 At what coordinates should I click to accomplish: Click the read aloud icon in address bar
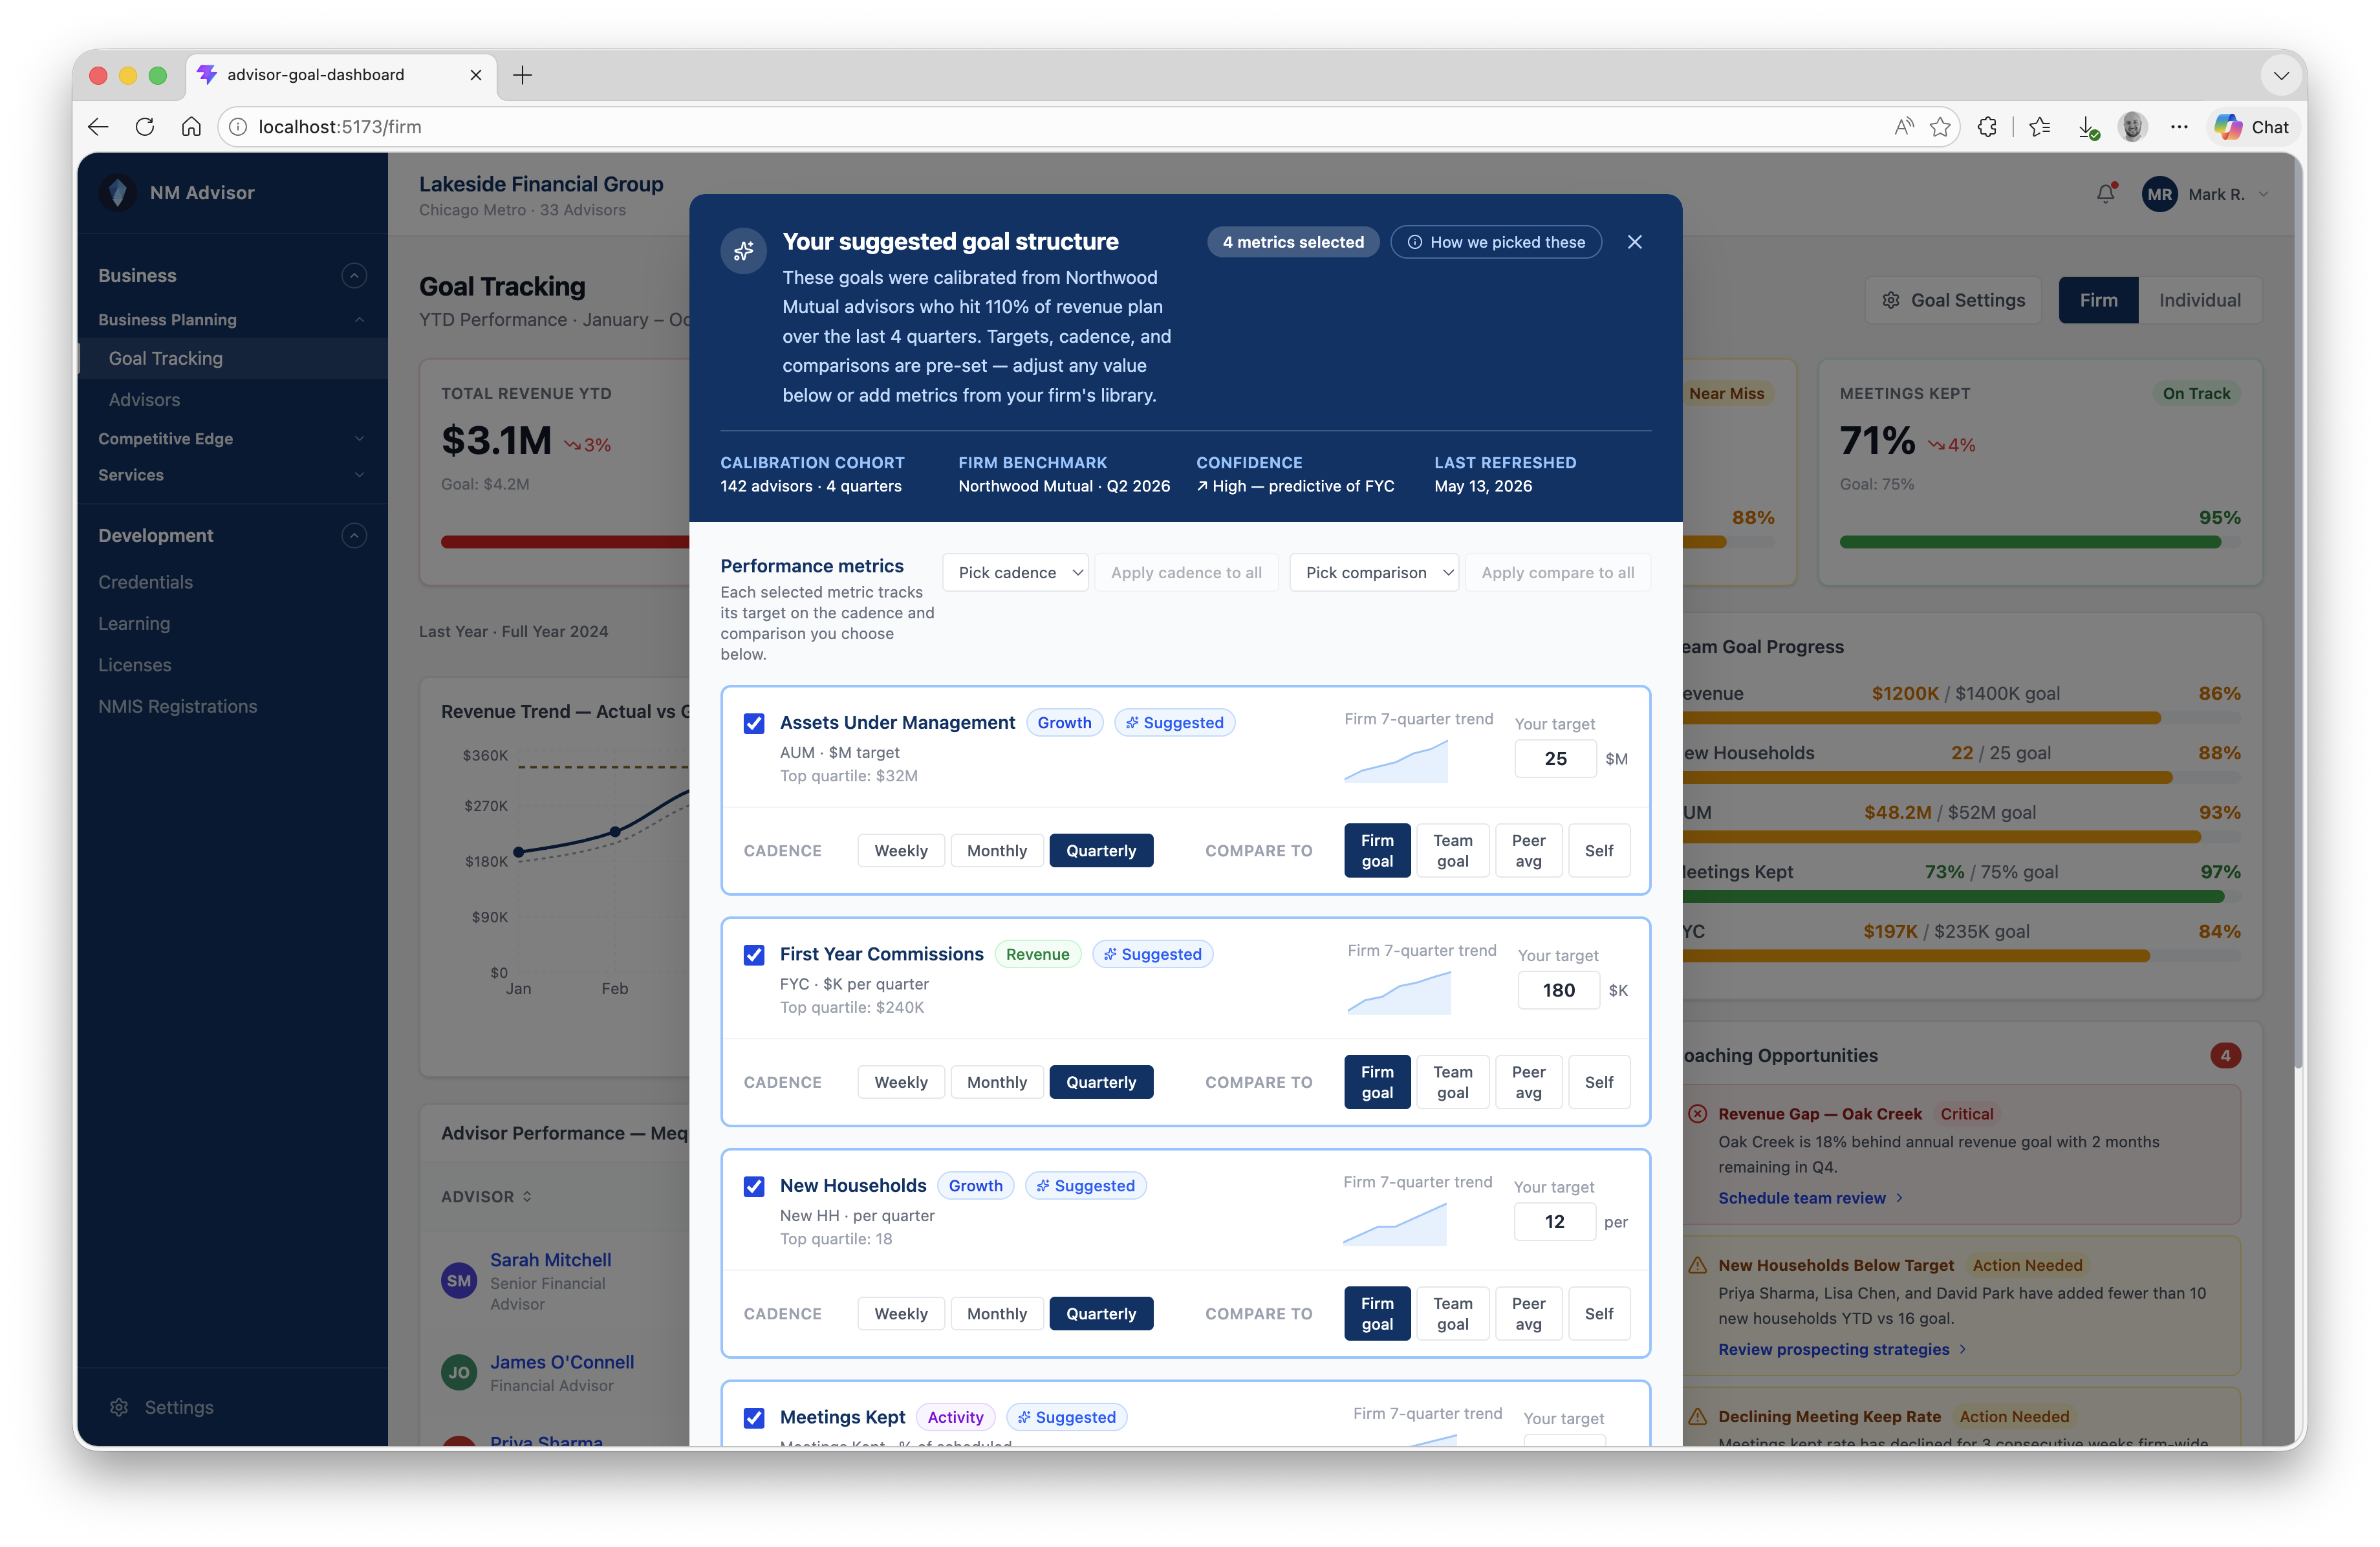[x=1903, y=127]
